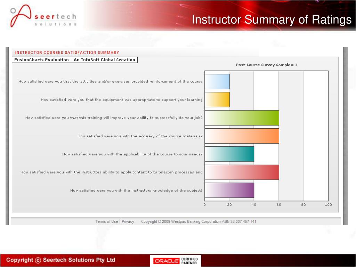Select the purple instructor's knowledge bar
The image size is (356, 267).
point(229,190)
